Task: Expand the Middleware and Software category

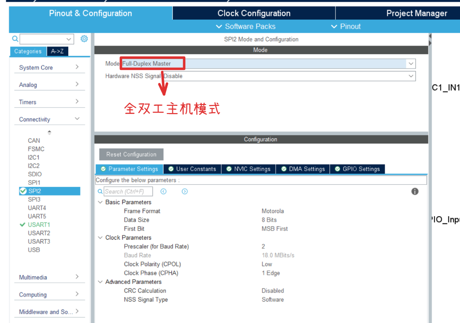Action: click(49, 312)
